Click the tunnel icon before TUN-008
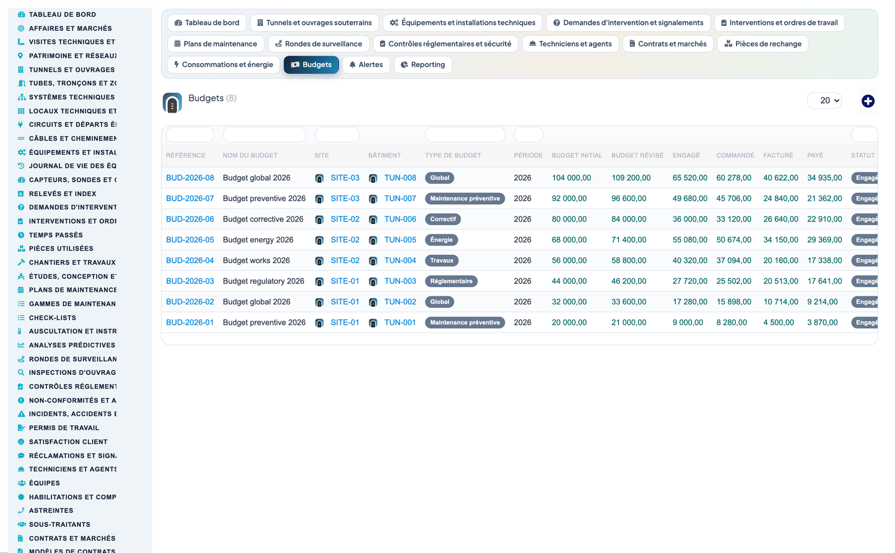 (x=373, y=178)
